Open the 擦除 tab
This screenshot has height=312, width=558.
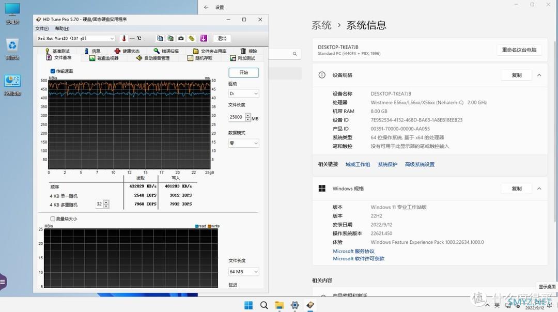249,51
